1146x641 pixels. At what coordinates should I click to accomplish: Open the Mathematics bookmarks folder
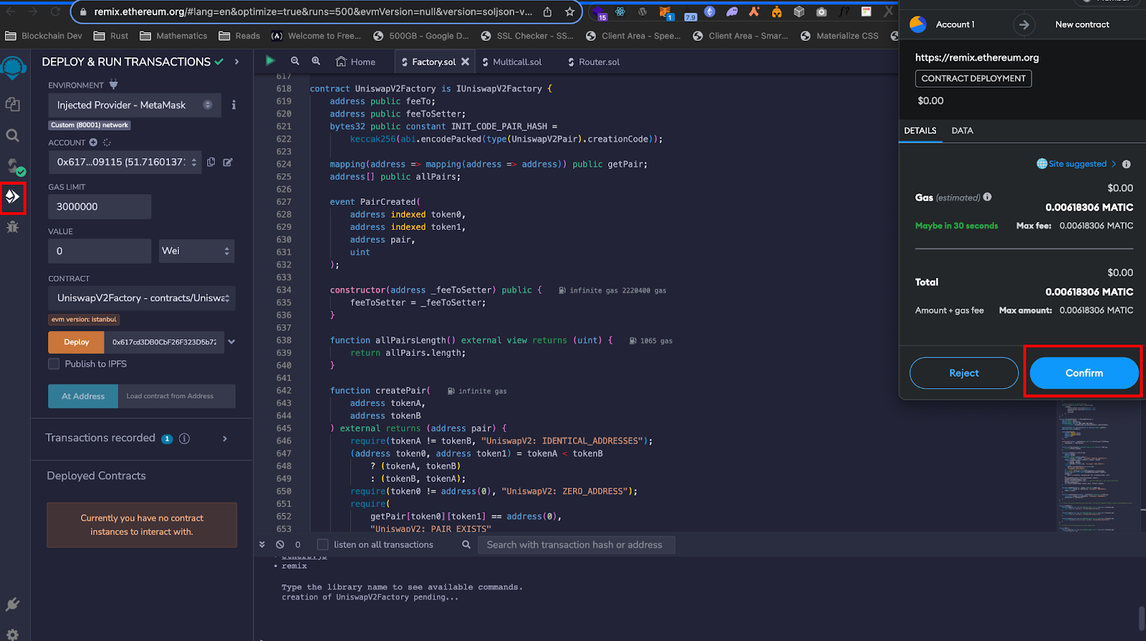point(173,36)
